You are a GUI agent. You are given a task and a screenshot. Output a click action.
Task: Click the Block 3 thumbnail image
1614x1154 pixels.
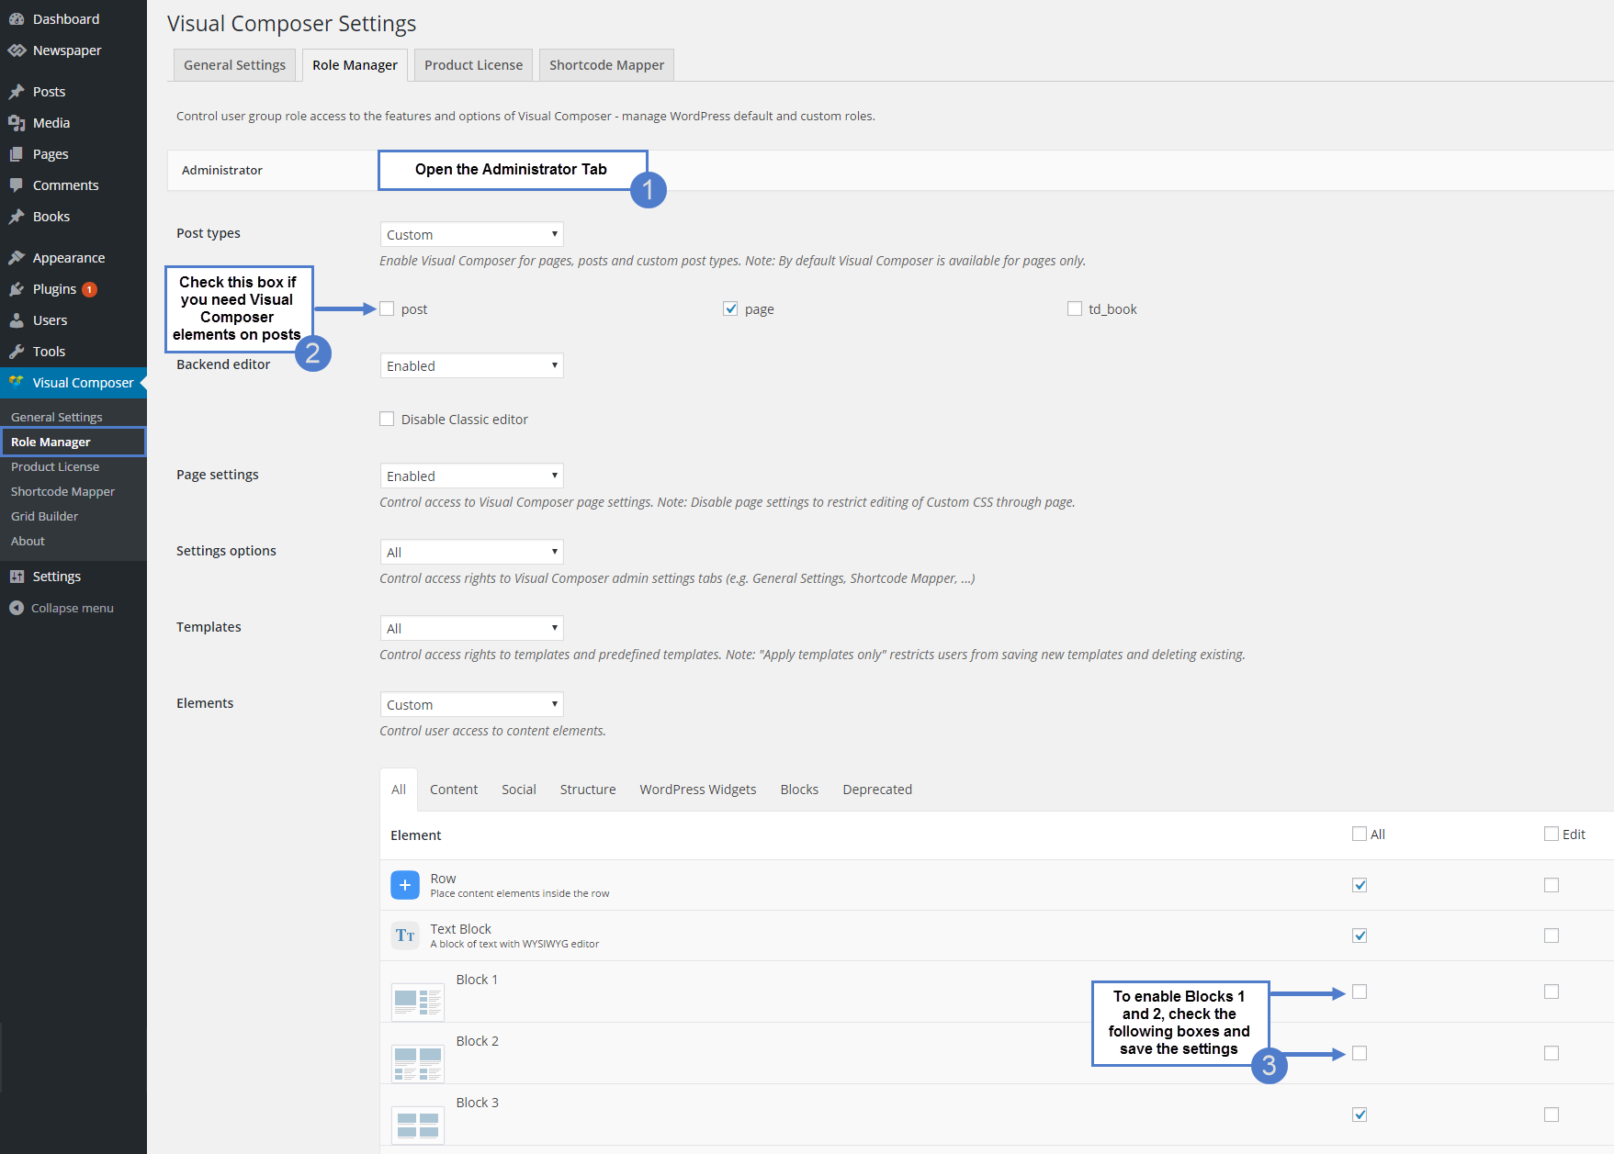[x=418, y=1125]
